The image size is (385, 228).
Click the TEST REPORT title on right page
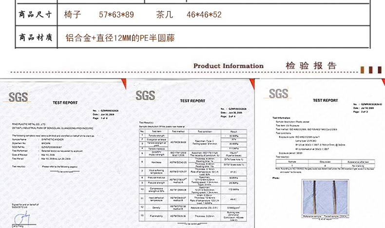pyautogui.click(x=325, y=100)
